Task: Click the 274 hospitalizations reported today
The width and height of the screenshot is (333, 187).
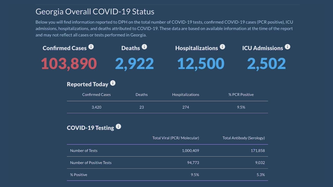Action: pos(186,107)
